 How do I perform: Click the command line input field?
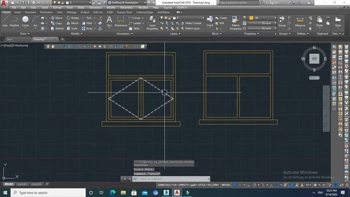click(171, 179)
